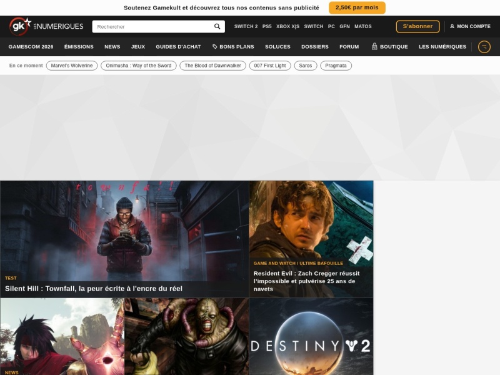Click the magnifying glass search icon
The image size is (500, 375).
pos(217,26)
